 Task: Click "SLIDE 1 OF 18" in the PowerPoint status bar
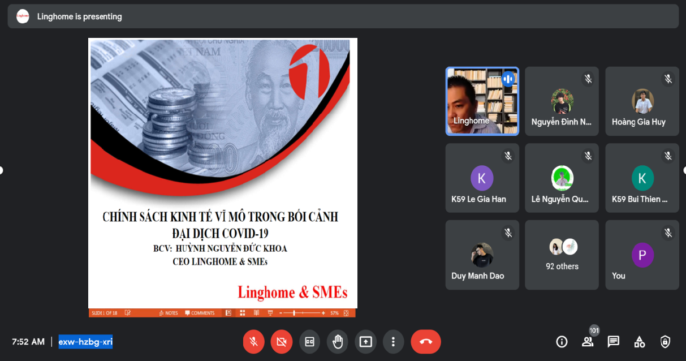104,313
